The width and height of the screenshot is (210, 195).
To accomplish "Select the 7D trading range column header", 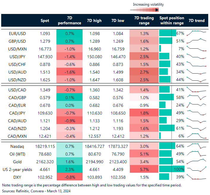I will [144, 20].
